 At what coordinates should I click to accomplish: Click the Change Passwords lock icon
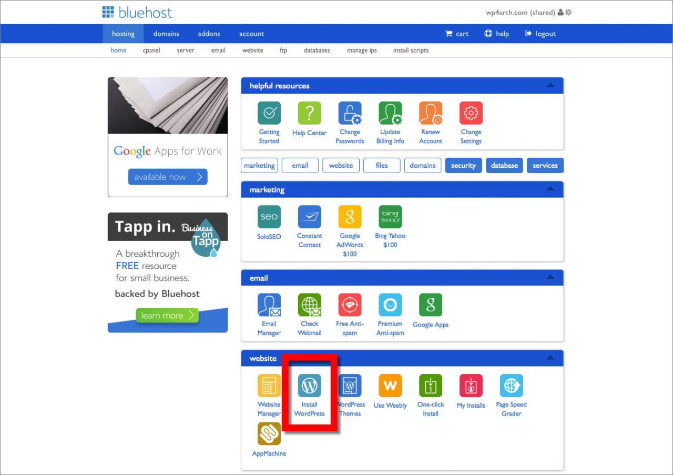(x=350, y=113)
